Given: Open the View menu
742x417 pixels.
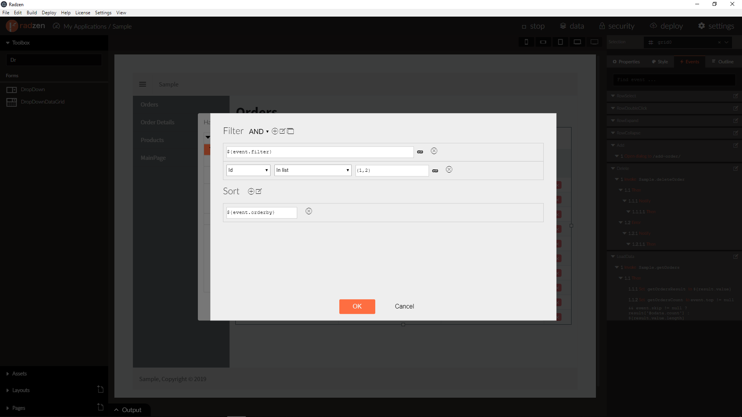Looking at the screenshot, I should pyautogui.click(x=121, y=13).
